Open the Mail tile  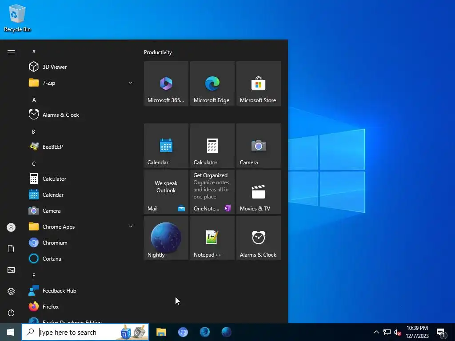[166, 192]
